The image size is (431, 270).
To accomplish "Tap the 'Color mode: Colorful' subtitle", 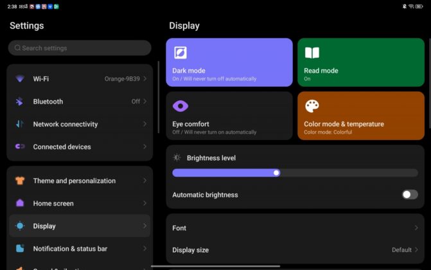I will pos(328,132).
